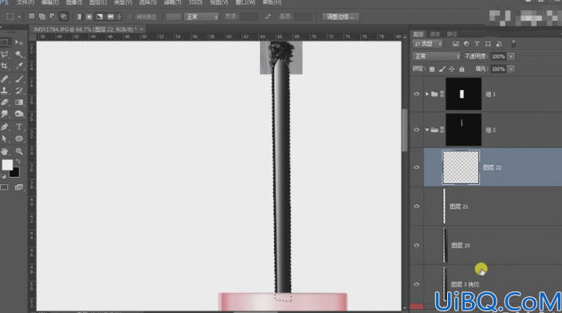This screenshot has height=313, width=562.
Task: Hide the 组 2 group
Action: 416,130
